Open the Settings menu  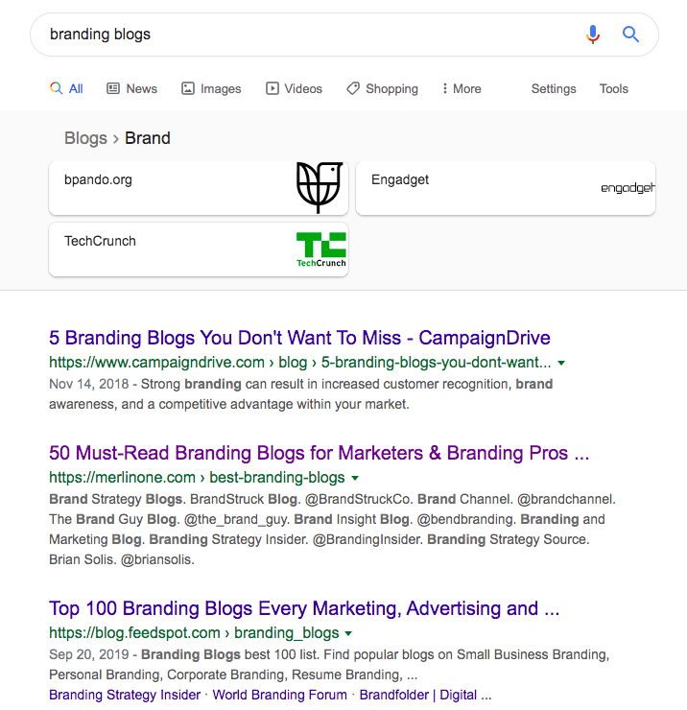pos(554,88)
